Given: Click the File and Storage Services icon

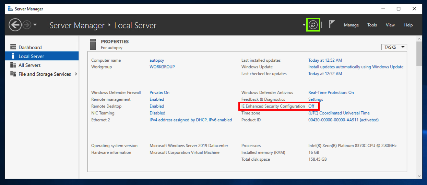Looking at the screenshot, I should pyautogui.click(x=13, y=74).
